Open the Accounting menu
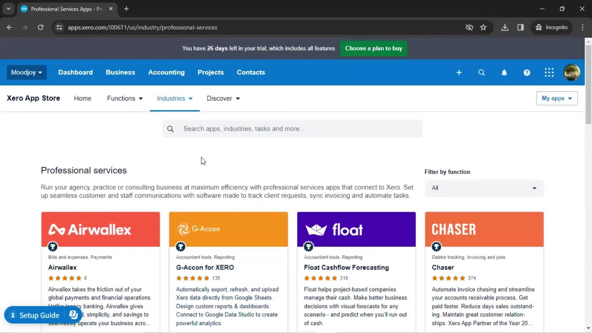This screenshot has width=592, height=333. tap(166, 72)
